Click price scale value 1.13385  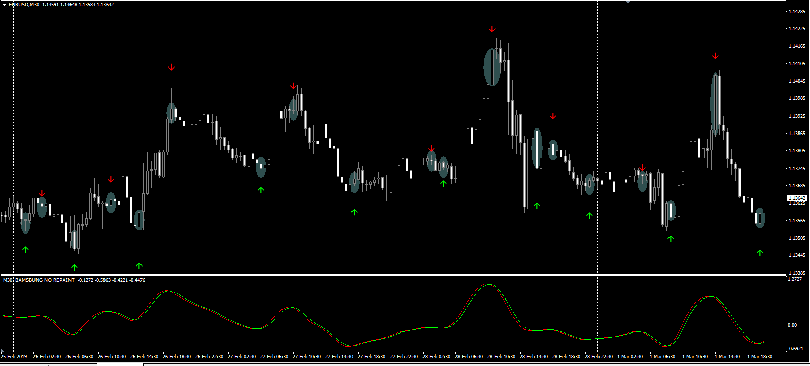pos(797,273)
